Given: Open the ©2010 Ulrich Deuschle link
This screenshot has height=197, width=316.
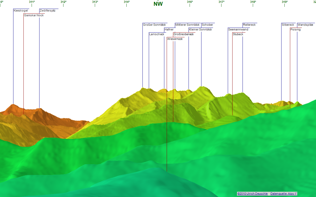Looking at the screenshot, I should coord(252,194).
